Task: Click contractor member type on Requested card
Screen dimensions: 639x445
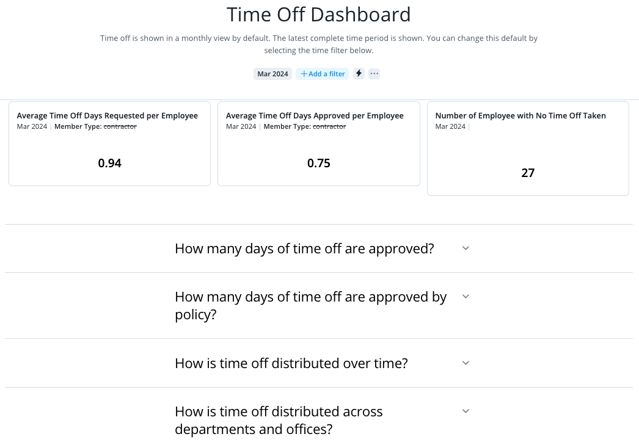Action: [120, 126]
